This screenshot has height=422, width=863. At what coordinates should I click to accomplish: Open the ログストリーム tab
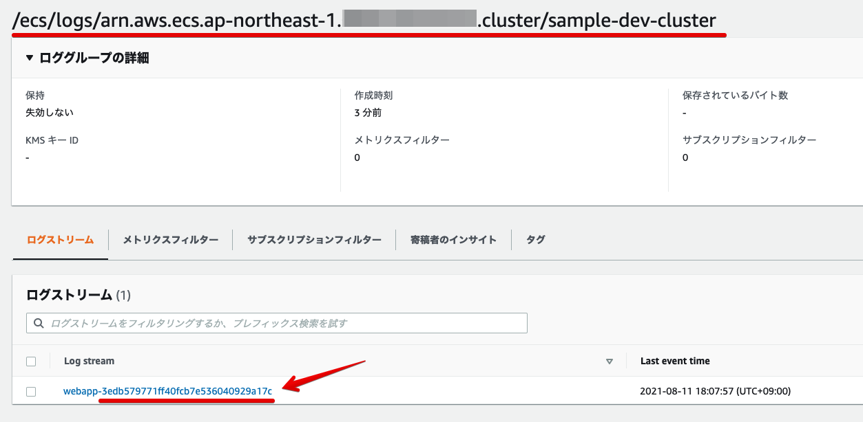pyautogui.click(x=59, y=239)
